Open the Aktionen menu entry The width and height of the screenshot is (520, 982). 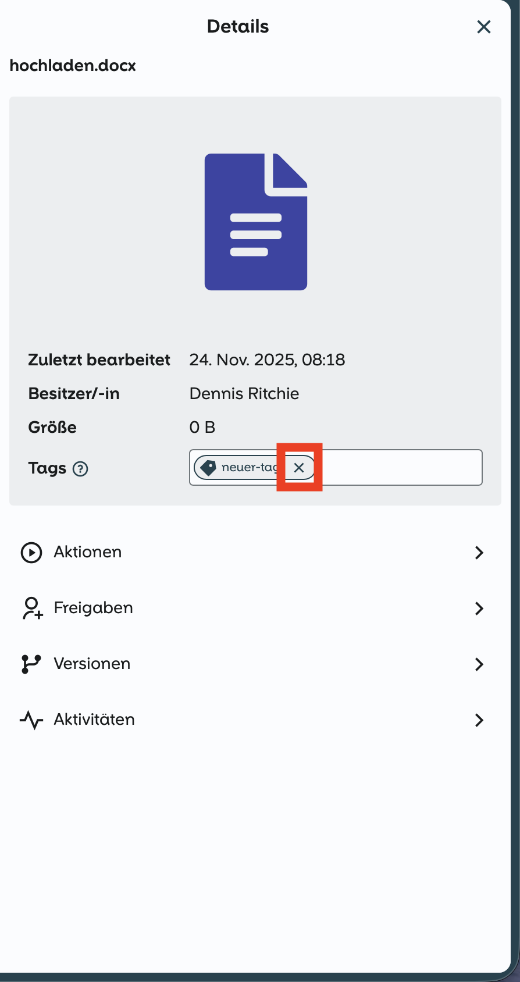click(x=88, y=552)
